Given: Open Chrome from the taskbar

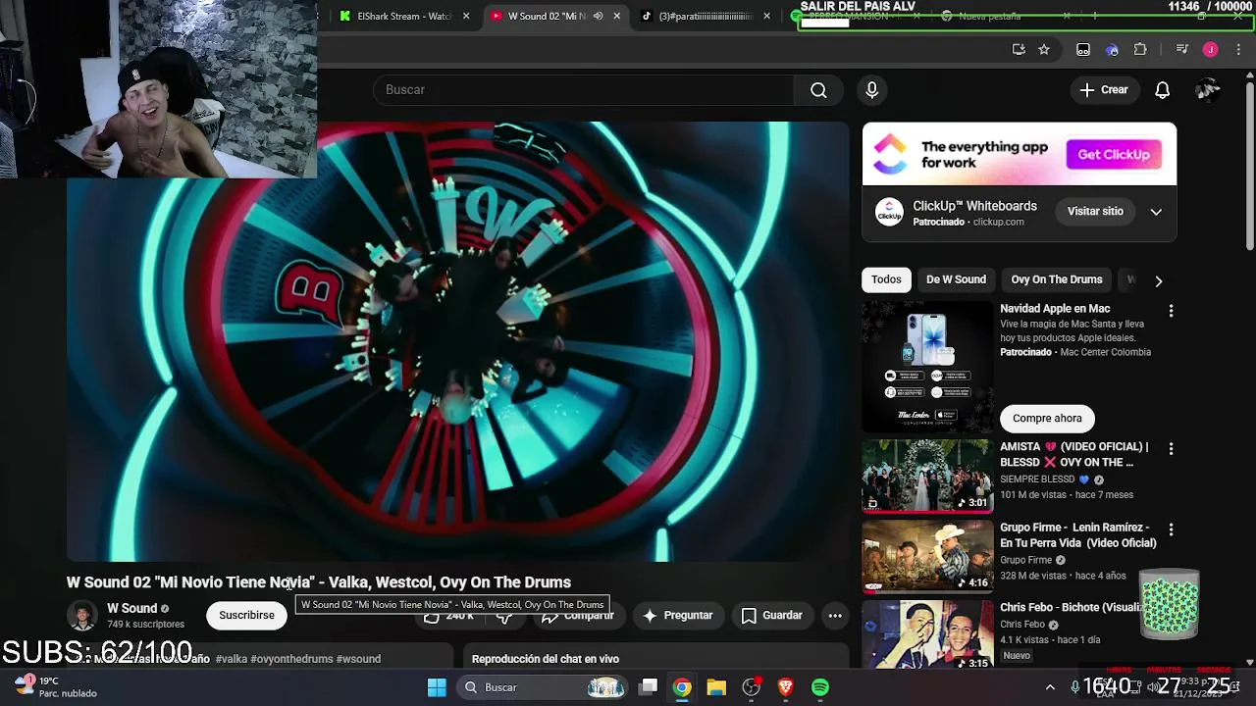Looking at the screenshot, I should point(682,687).
